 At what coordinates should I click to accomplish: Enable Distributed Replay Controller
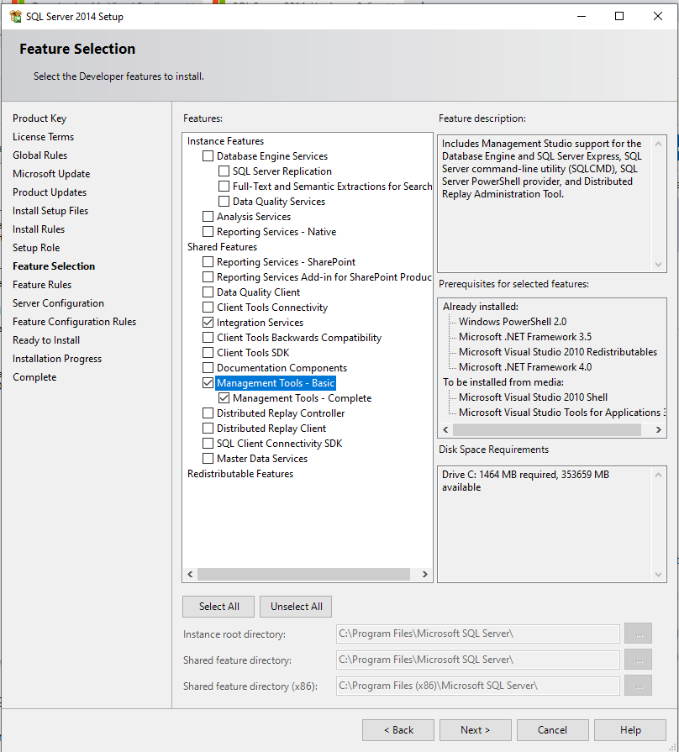pyautogui.click(x=208, y=413)
